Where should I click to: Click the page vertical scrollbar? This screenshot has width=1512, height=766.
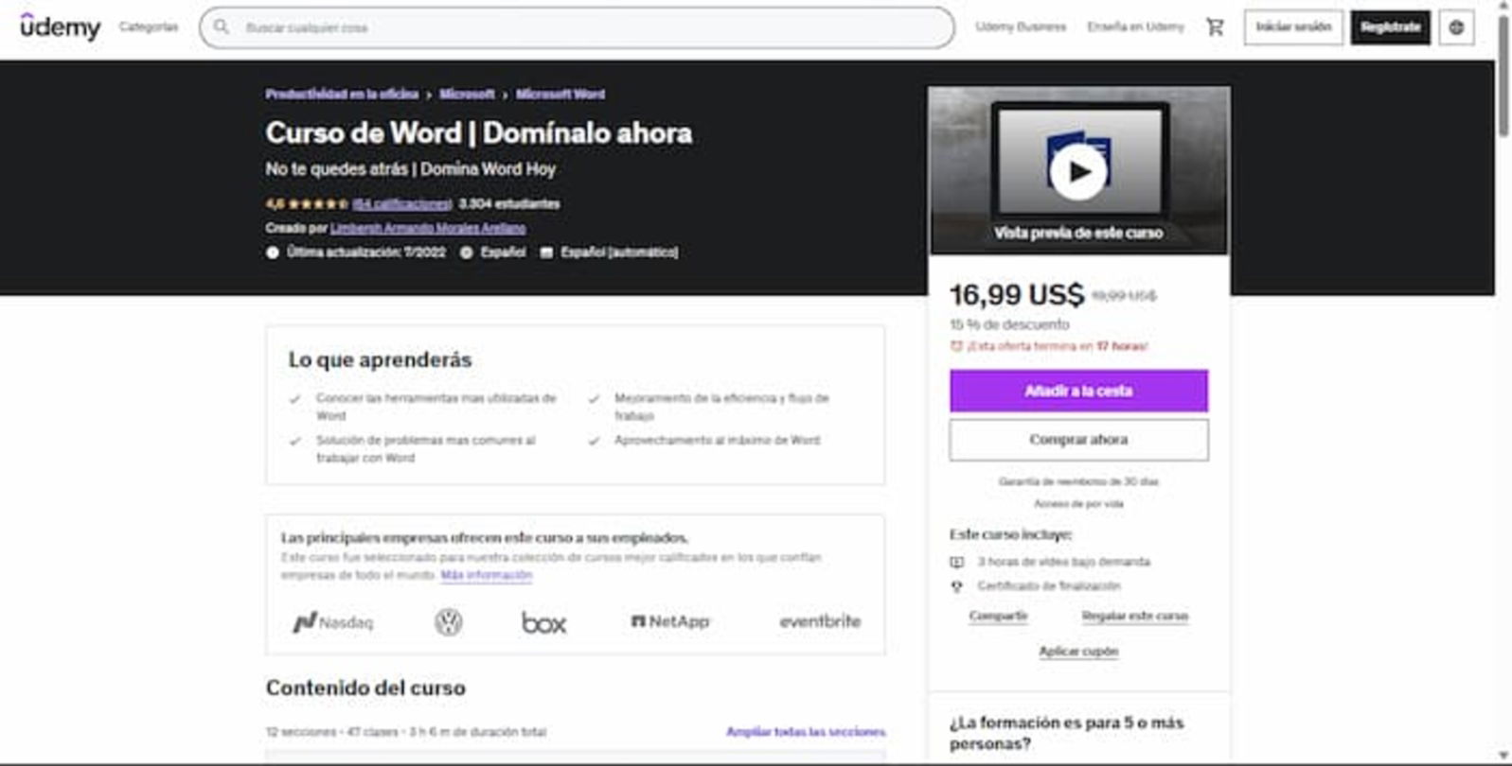tap(1503, 76)
